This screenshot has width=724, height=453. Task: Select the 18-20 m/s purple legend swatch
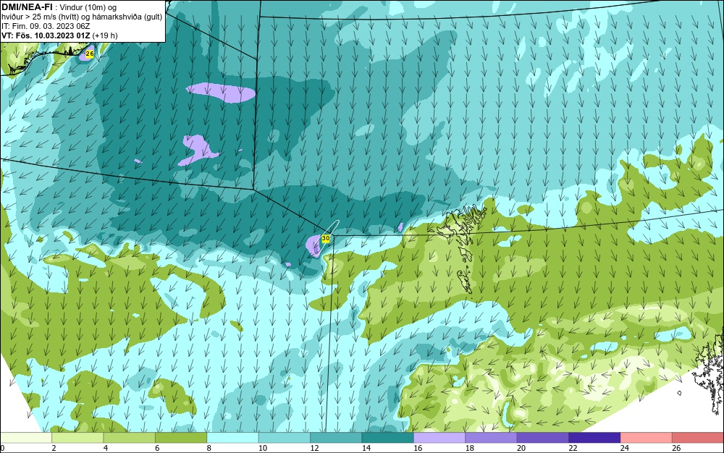492,438
